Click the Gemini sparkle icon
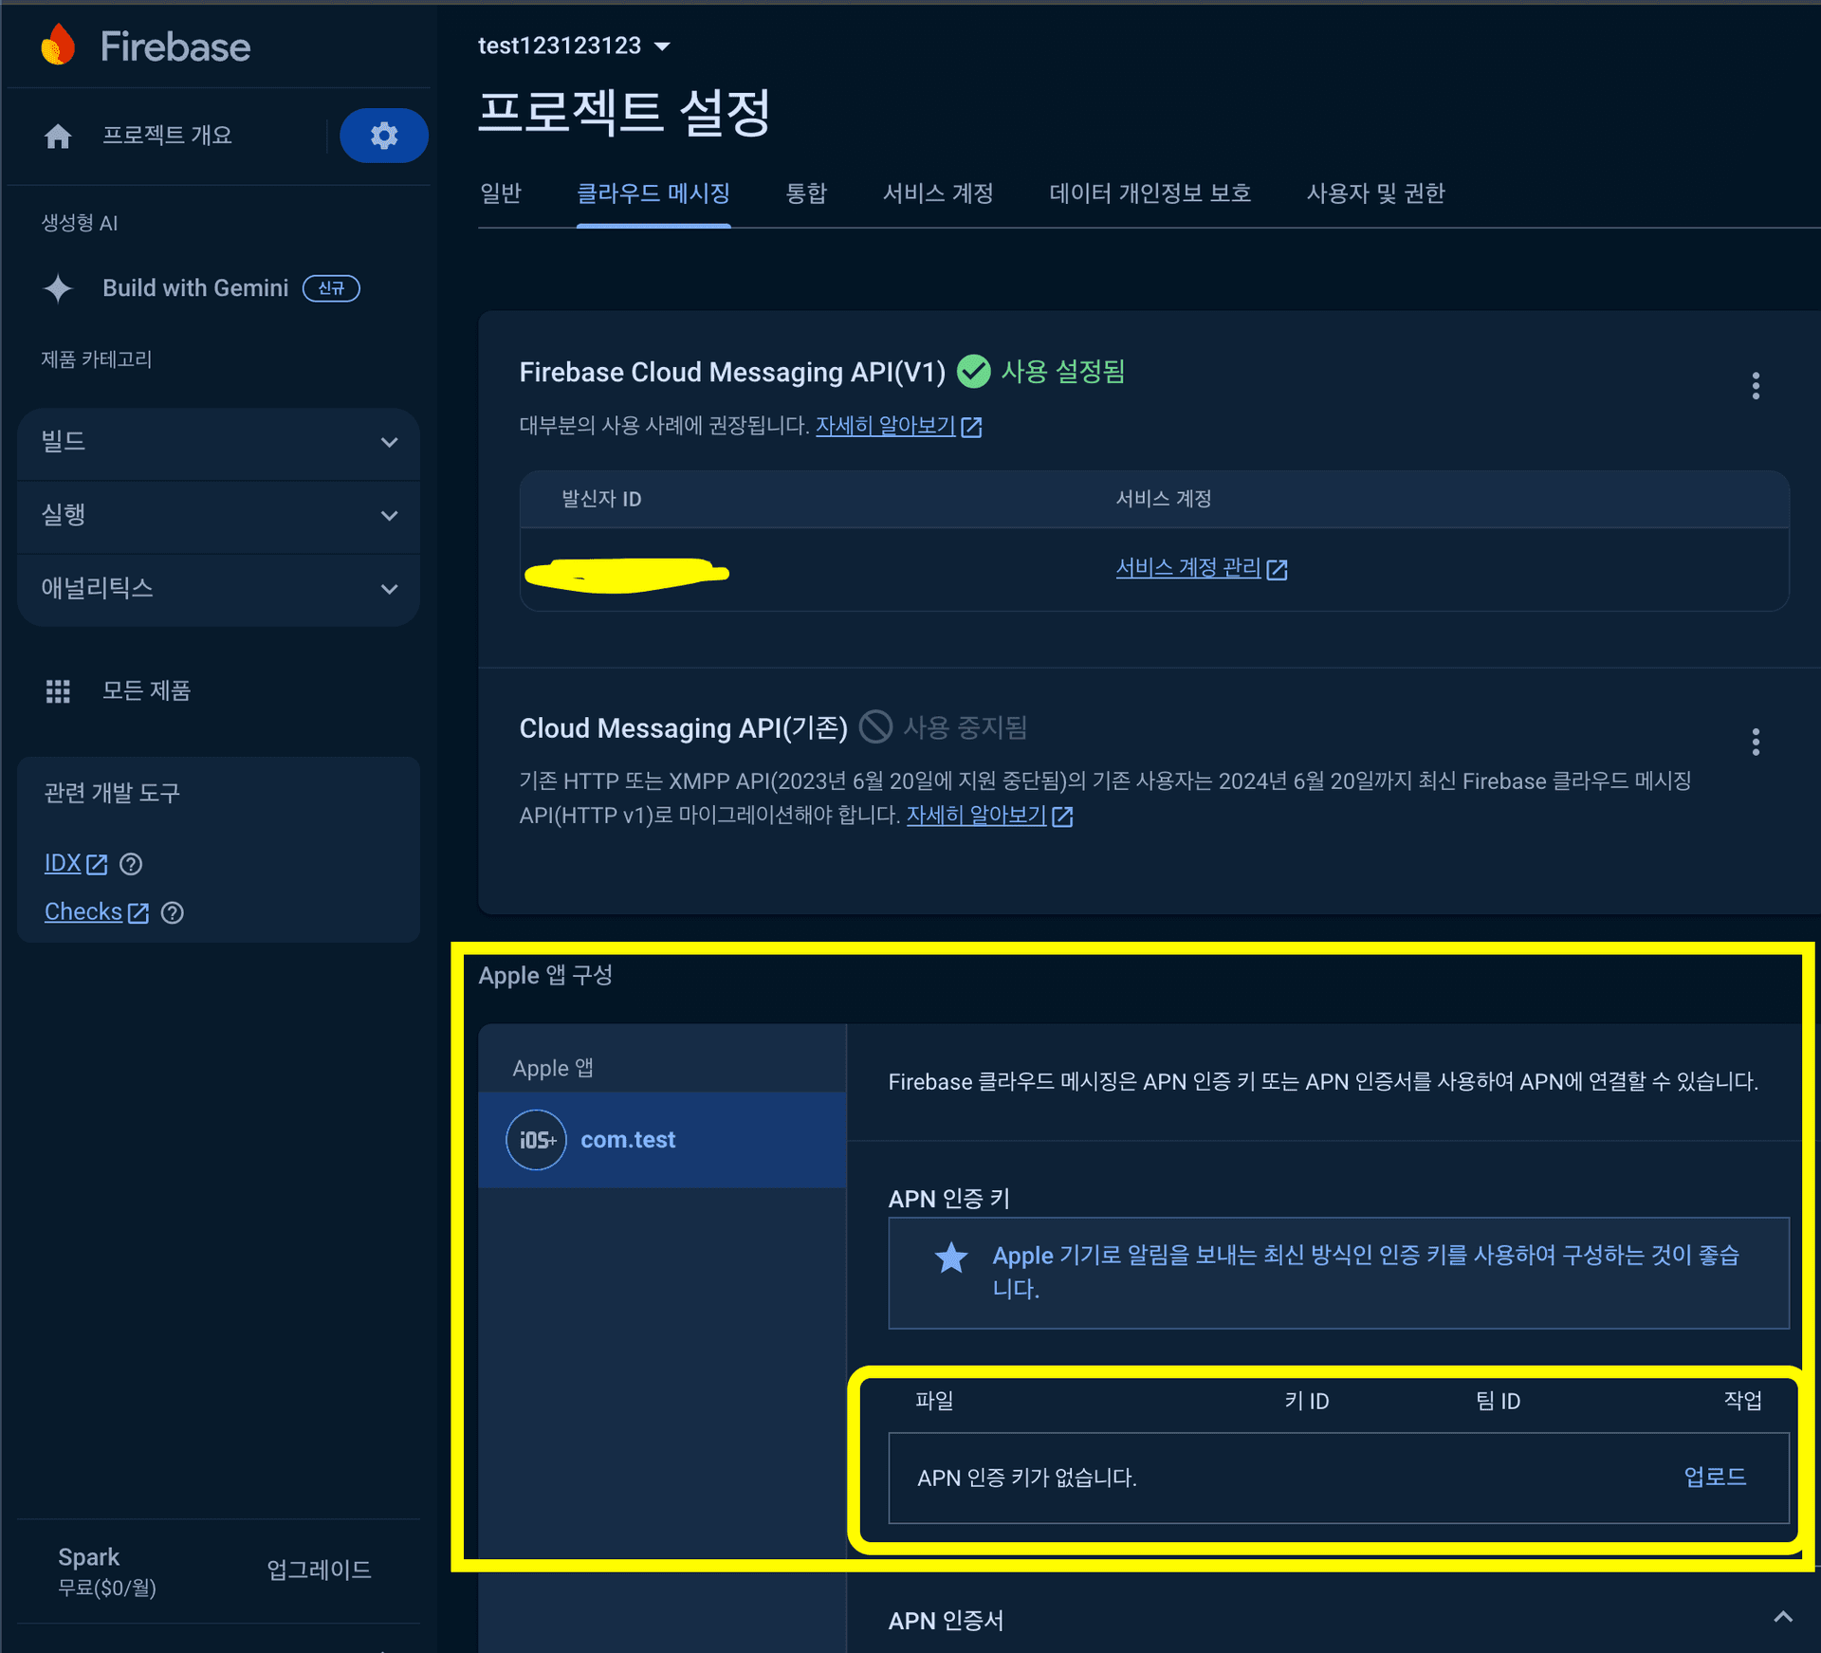Image resolution: width=1821 pixels, height=1653 pixels. pyautogui.click(x=58, y=288)
